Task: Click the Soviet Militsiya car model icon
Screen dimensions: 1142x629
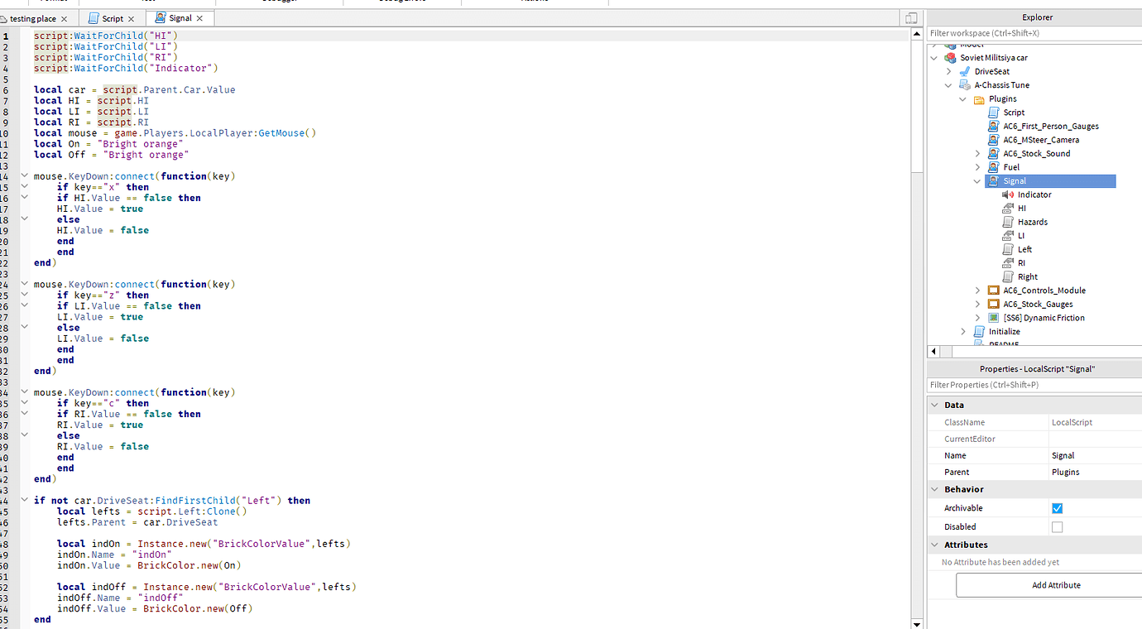Action: click(x=951, y=58)
